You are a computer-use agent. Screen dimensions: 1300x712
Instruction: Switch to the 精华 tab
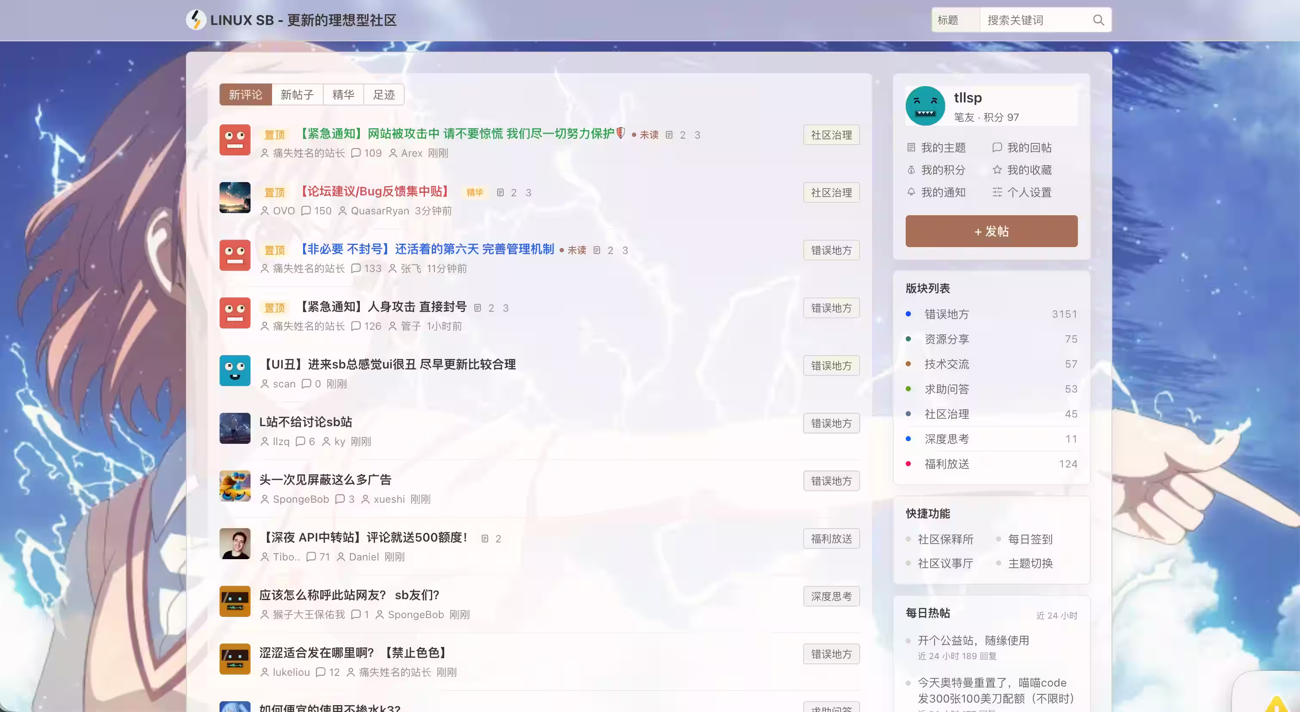tap(343, 94)
